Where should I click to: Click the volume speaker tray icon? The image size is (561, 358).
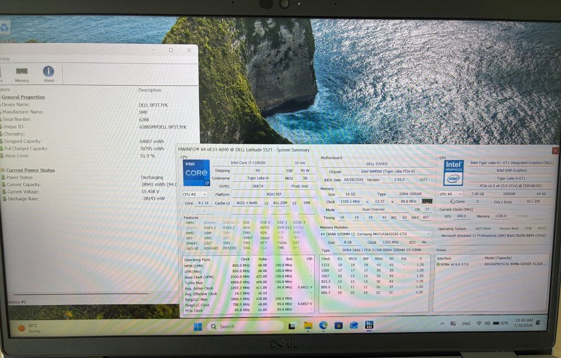pos(487,323)
